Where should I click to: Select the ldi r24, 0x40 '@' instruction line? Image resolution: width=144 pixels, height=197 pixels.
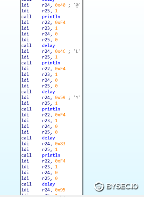[x=51, y=5]
